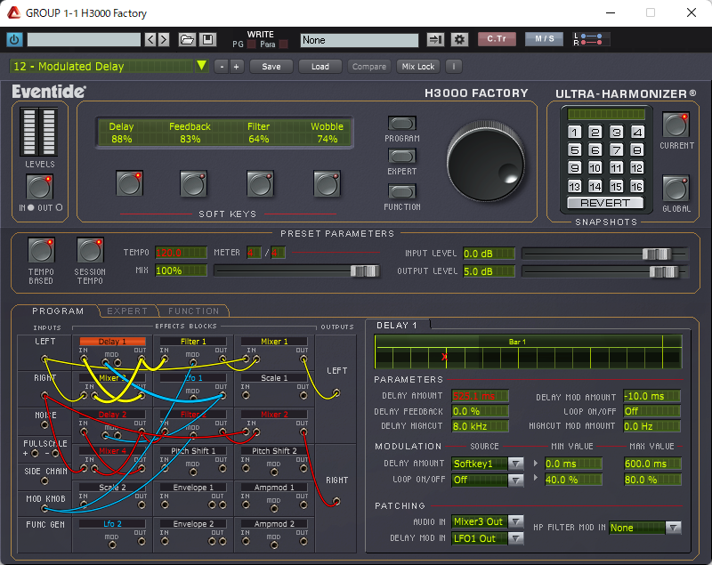Click the Save preset button
The width and height of the screenshot is (712, 565).
pyautogui.click(x=271, y=67)
